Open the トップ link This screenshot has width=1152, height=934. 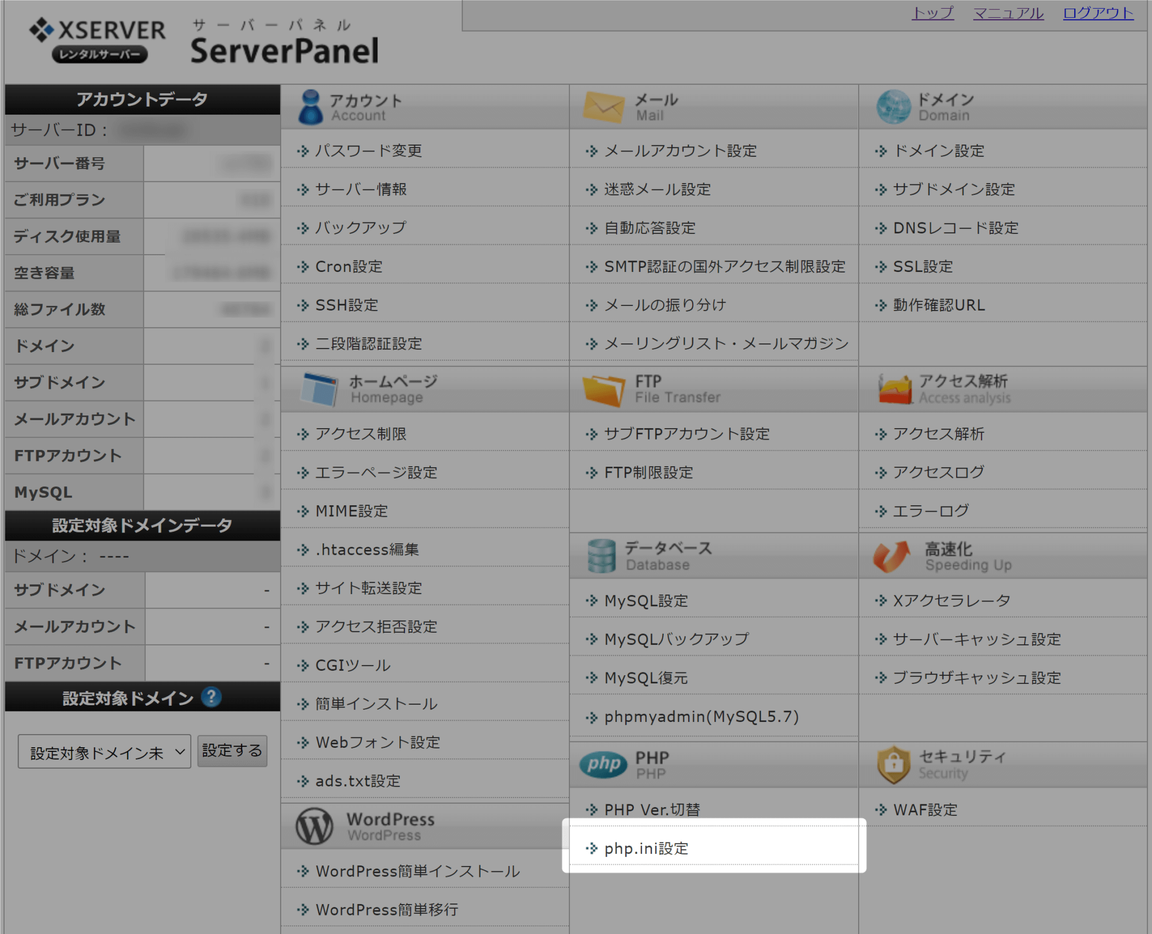pos(933,13)
